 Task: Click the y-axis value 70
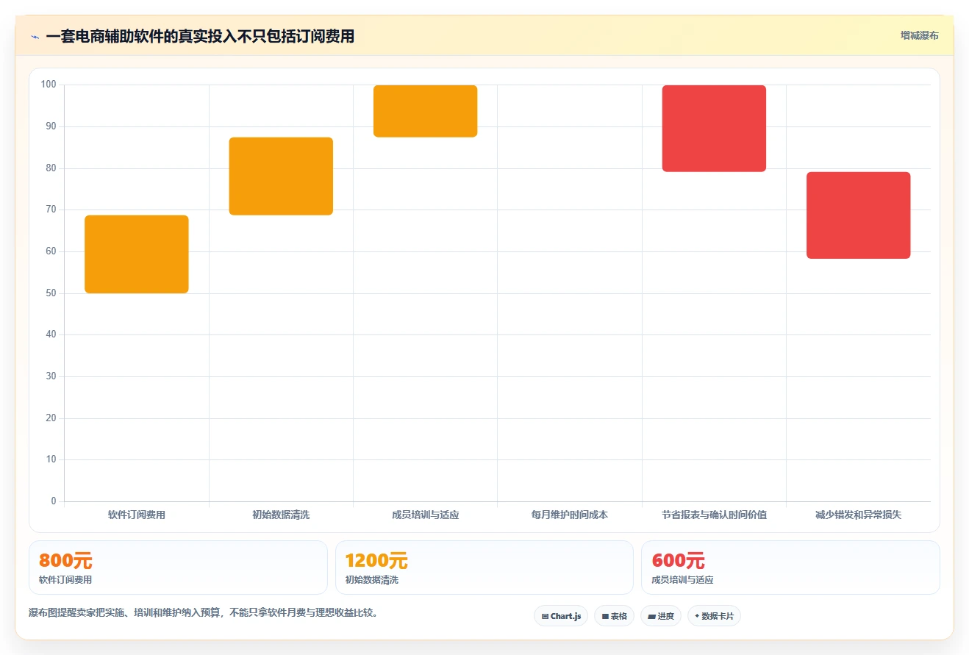click(51, 210)
